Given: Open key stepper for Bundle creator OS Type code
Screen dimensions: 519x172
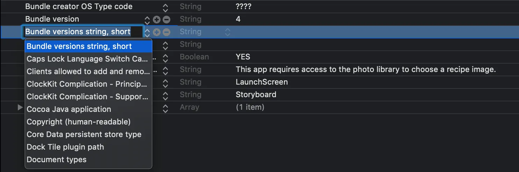Looking at the screenshot, I should click(x=165, y=7).
